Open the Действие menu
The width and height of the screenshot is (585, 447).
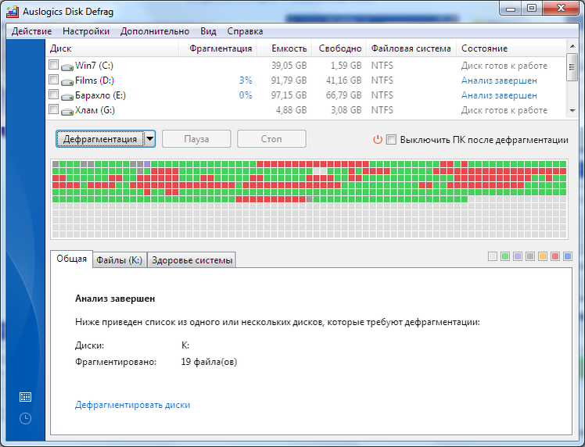32,31
